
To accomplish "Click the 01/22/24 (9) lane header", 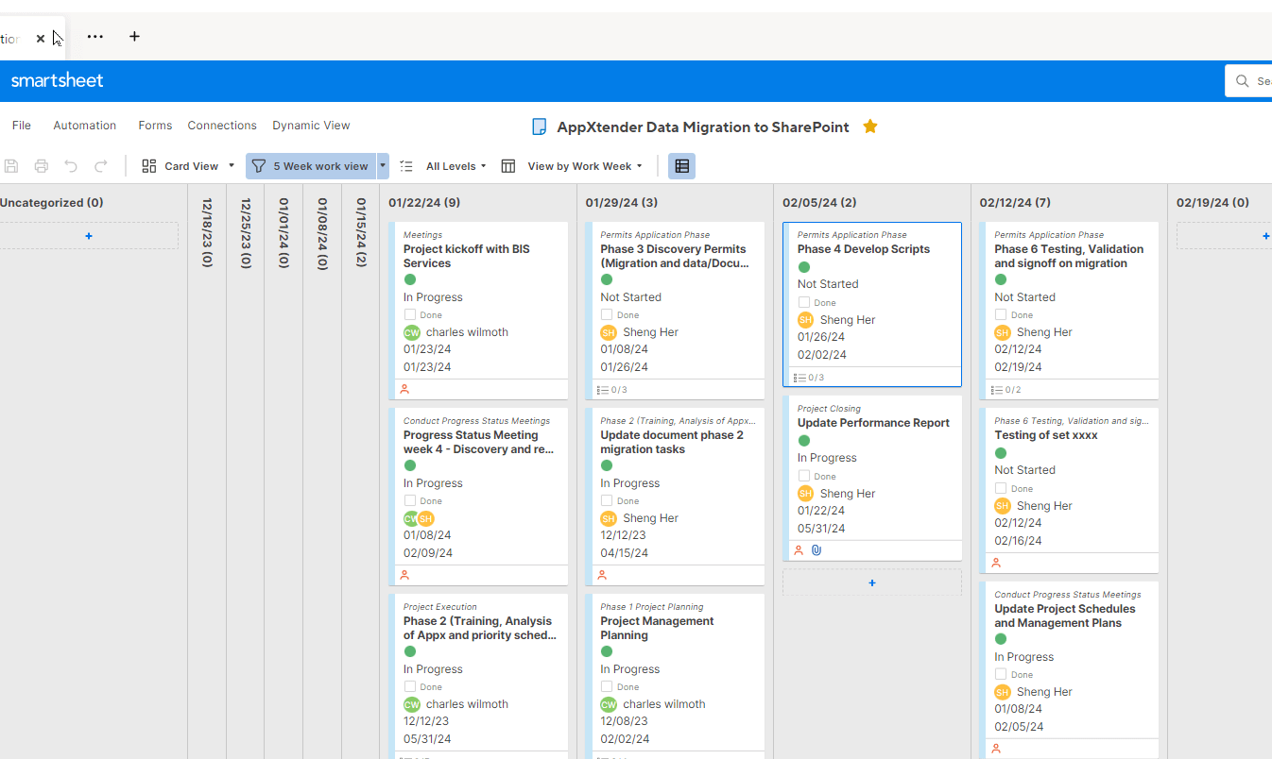I will (424, 203).
